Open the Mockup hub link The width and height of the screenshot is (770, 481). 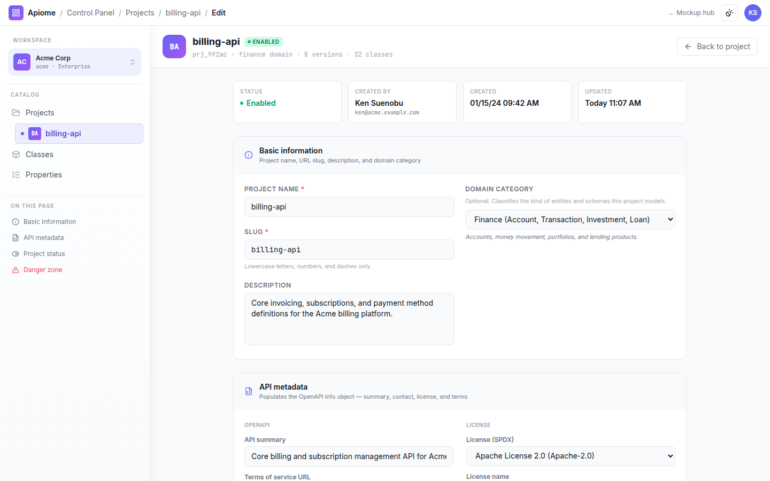691,13
